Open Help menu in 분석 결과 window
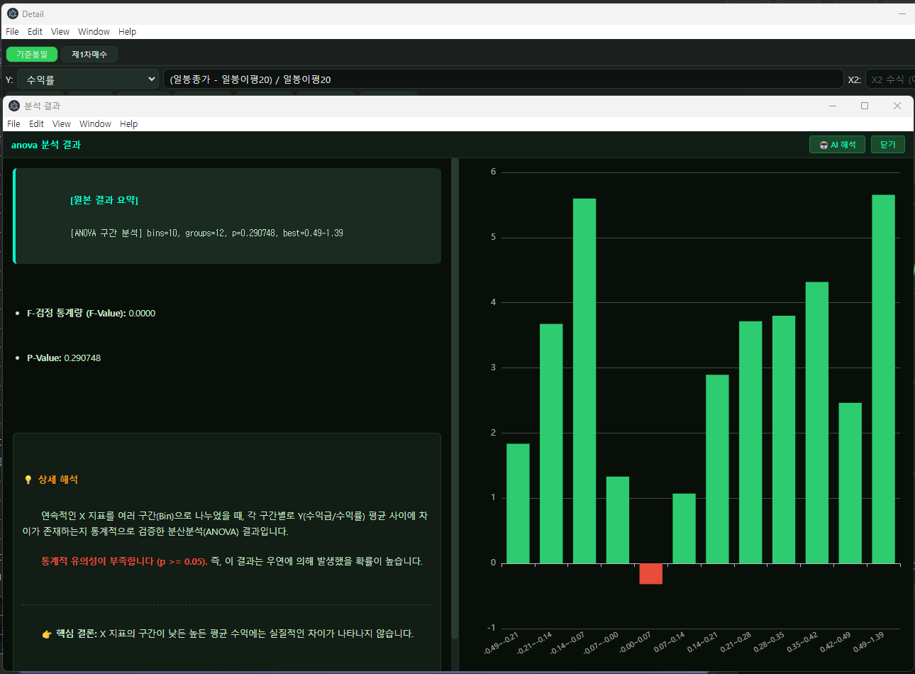The height and width of the screenshot is (674, 915). [x=128, y=124]
